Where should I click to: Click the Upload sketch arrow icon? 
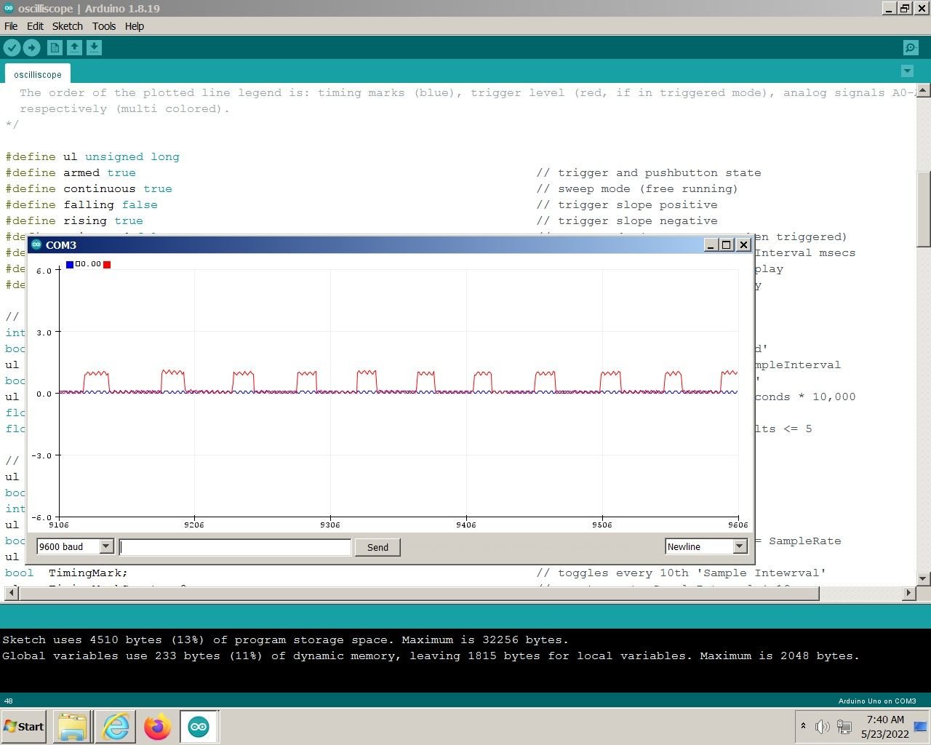pos(31,48)
